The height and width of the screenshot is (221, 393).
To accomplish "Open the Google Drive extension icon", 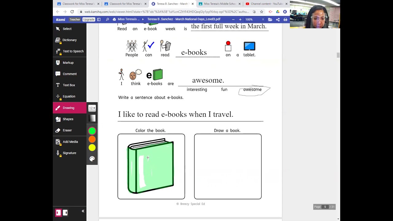I will tap(278, 12).
